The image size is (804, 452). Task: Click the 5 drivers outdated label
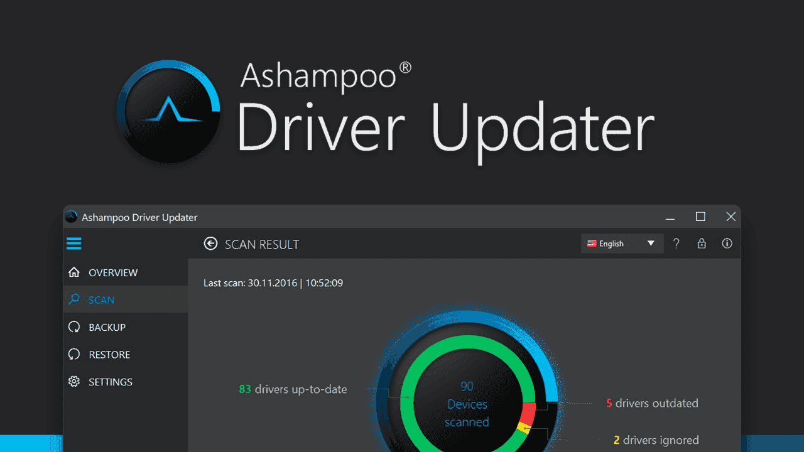652,403
